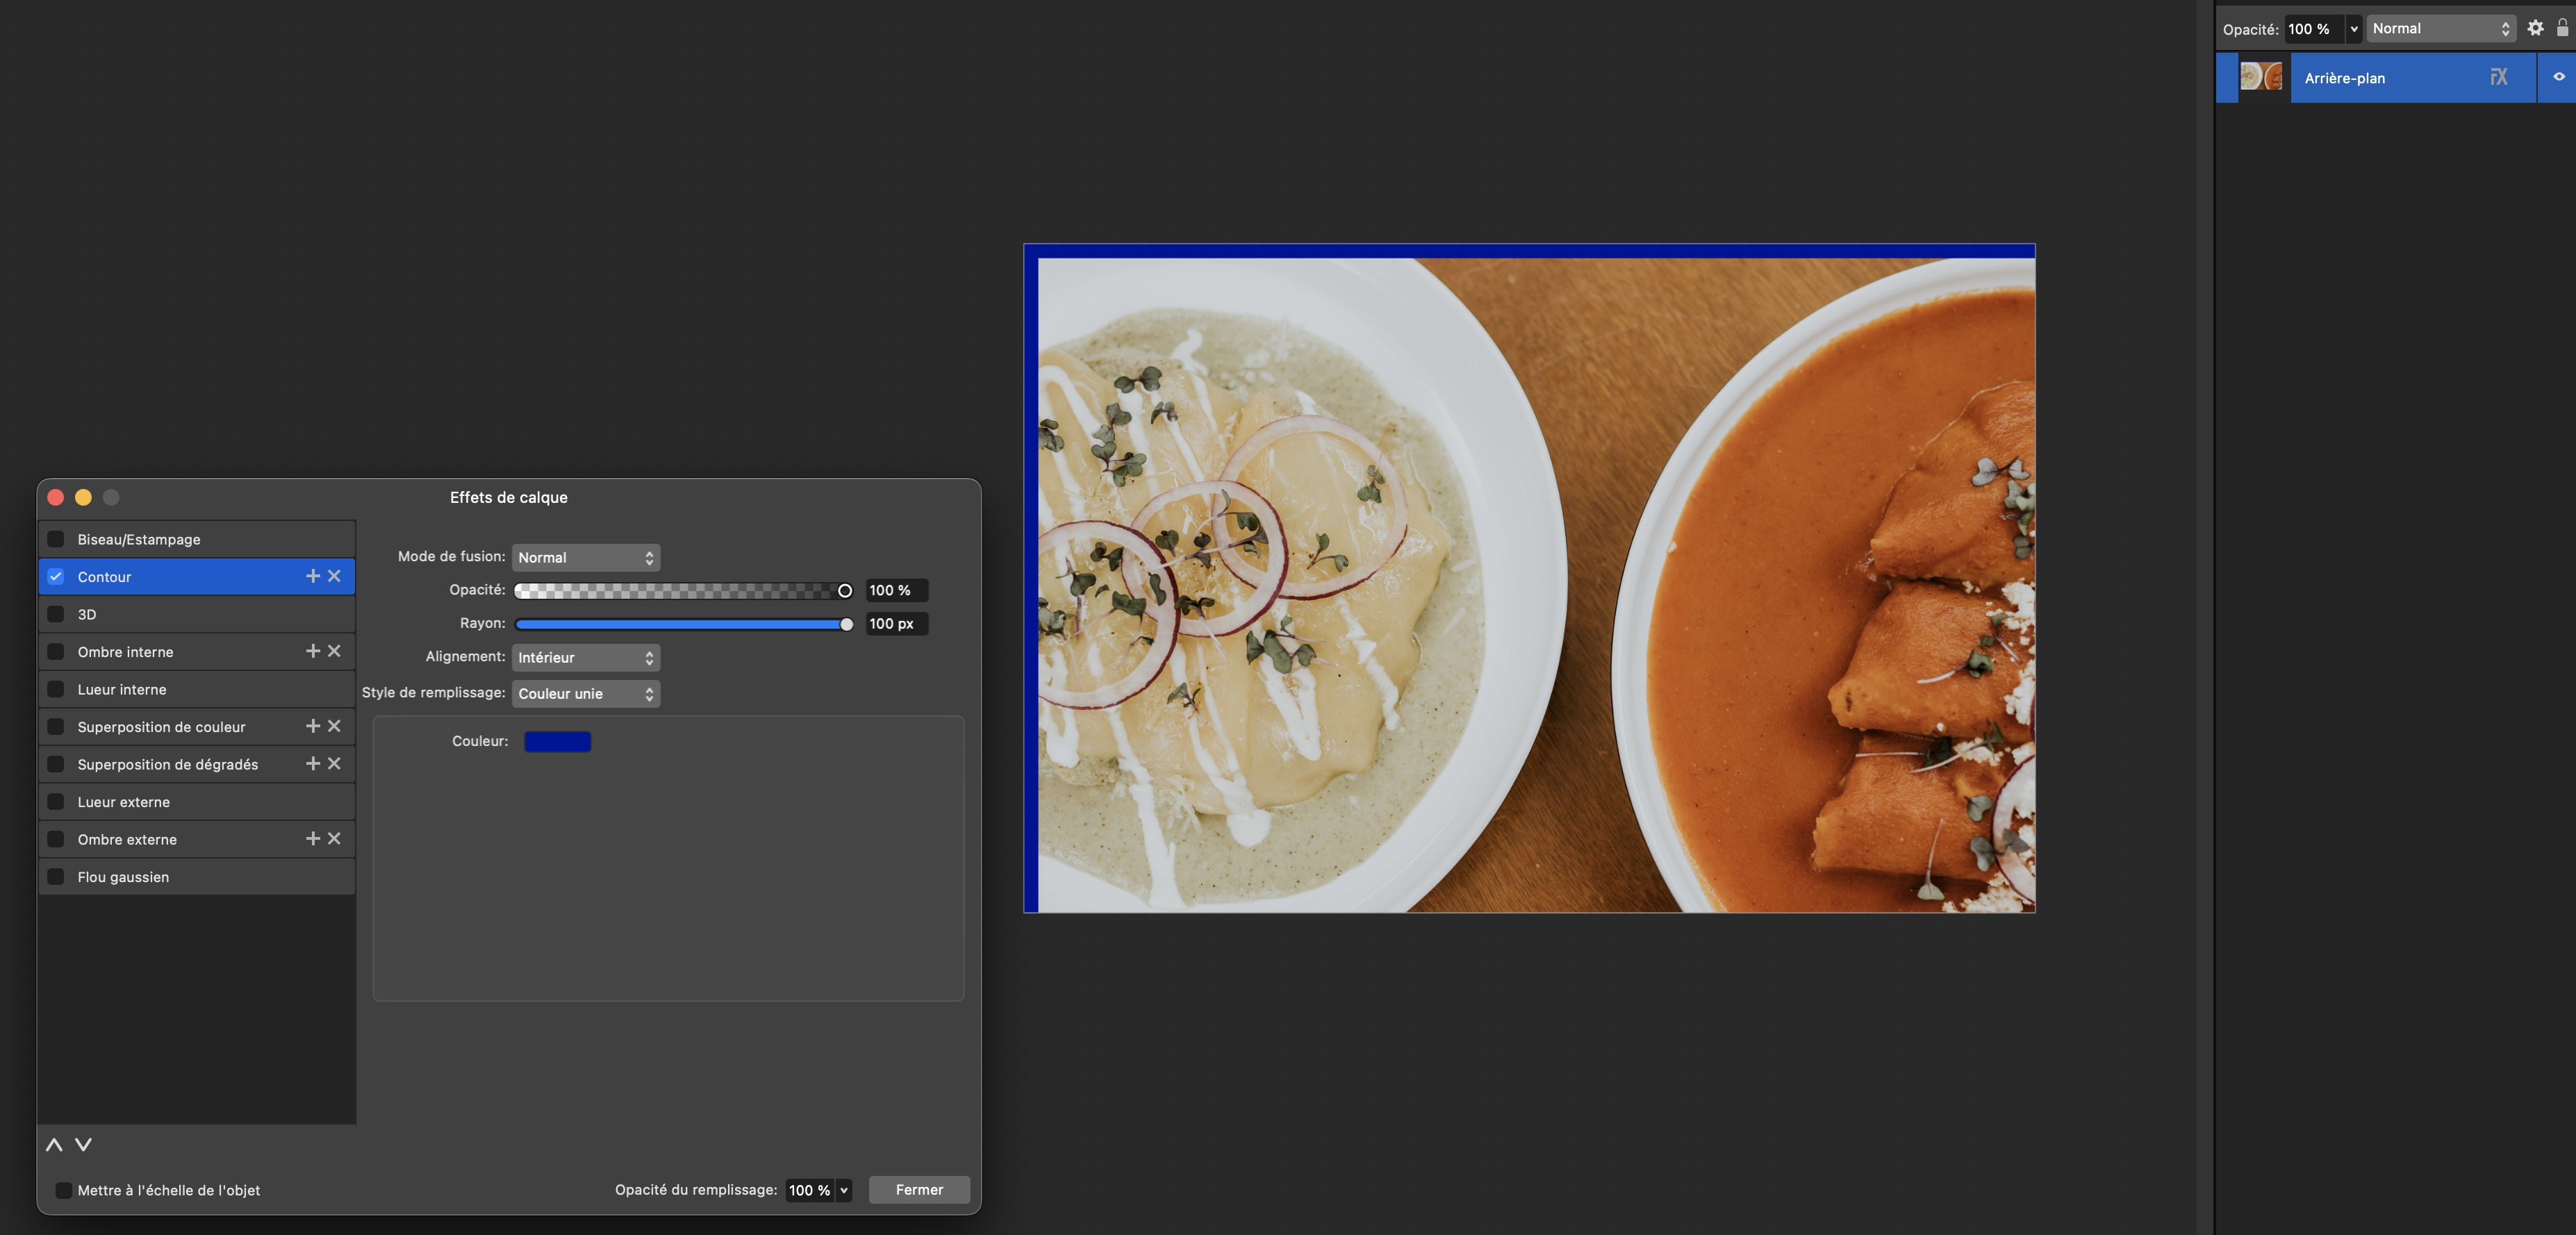2576x1235 pixels.
Task: Enable the Biseau/Estampage checkbox
Action: click(56, 539)
